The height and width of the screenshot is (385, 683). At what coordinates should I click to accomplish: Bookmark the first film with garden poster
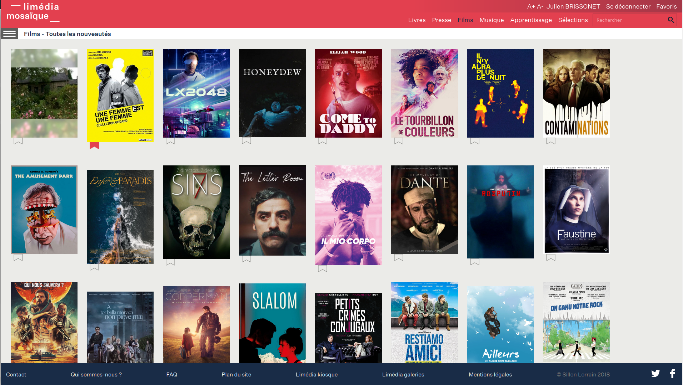[18, 141]
